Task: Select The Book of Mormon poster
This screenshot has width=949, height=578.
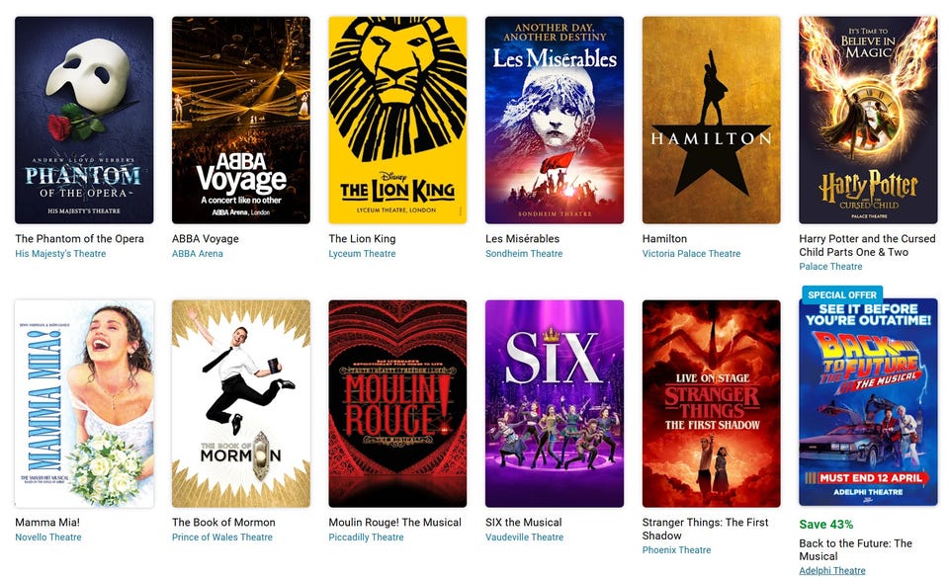Action: (x=241, y=403)
